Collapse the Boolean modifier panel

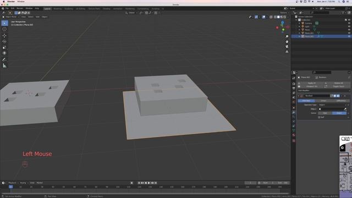(299, 96)
